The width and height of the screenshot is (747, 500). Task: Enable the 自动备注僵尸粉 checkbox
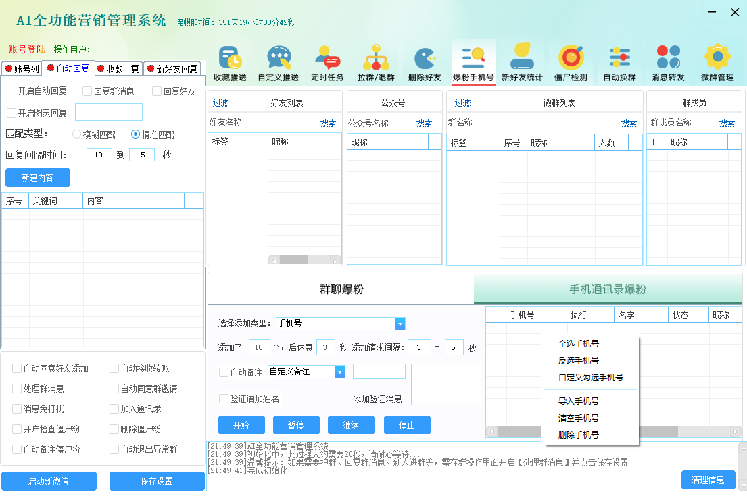coord(17,449)
